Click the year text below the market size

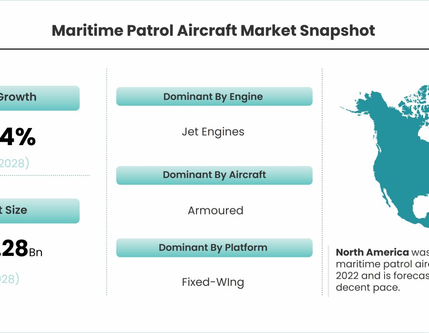click(10, 279)
